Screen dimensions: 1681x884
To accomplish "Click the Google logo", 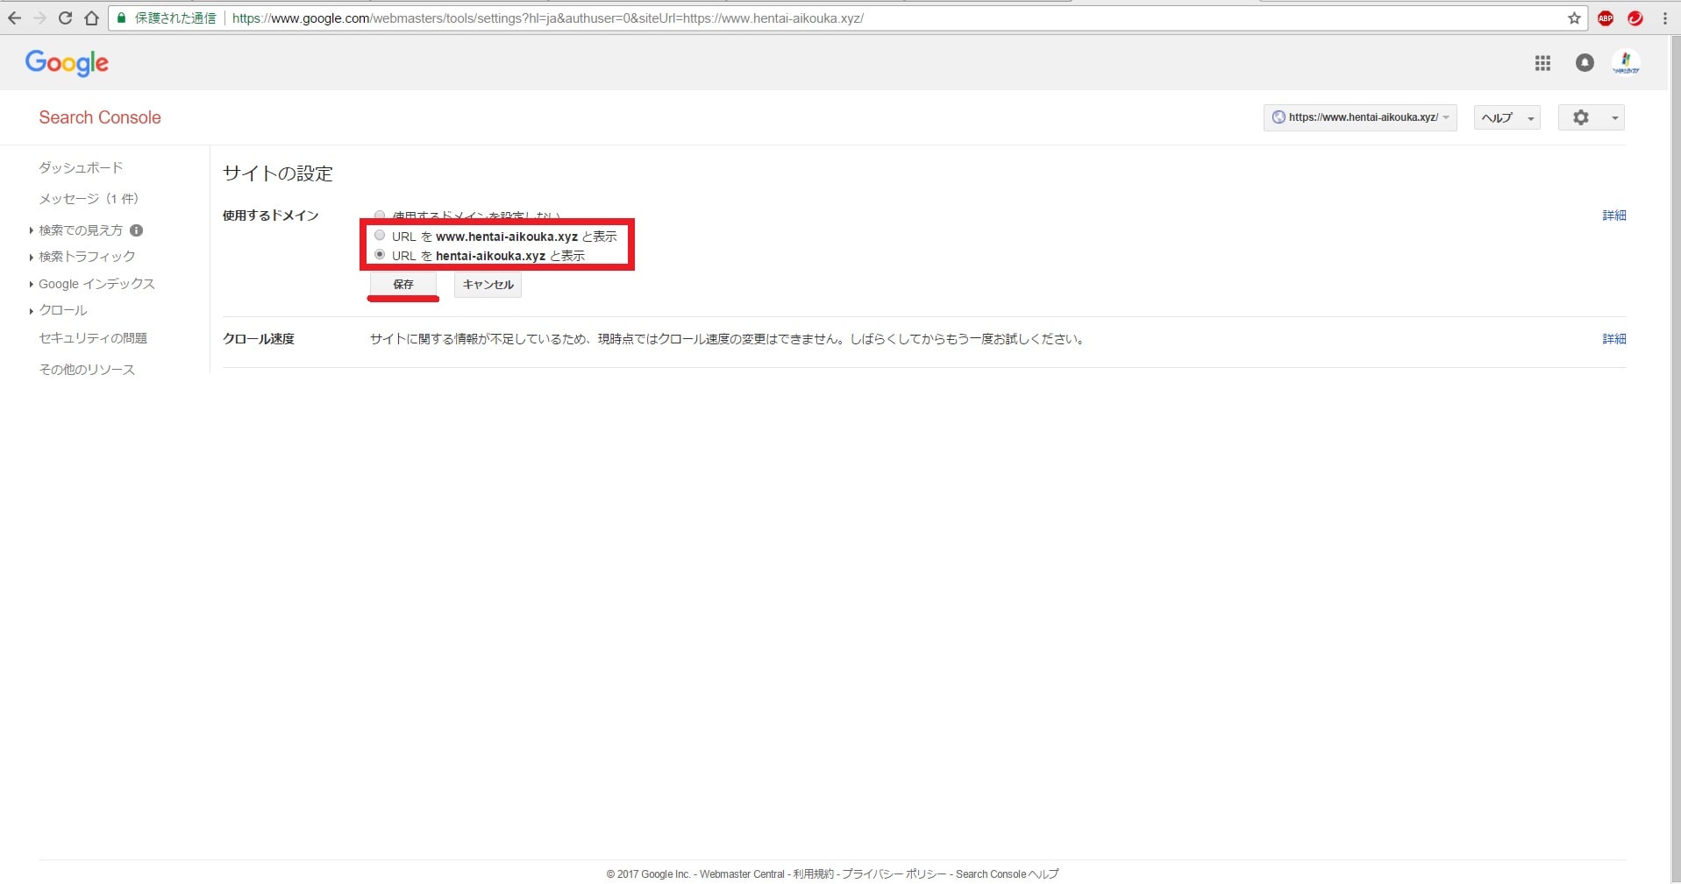I will (67, 63).
